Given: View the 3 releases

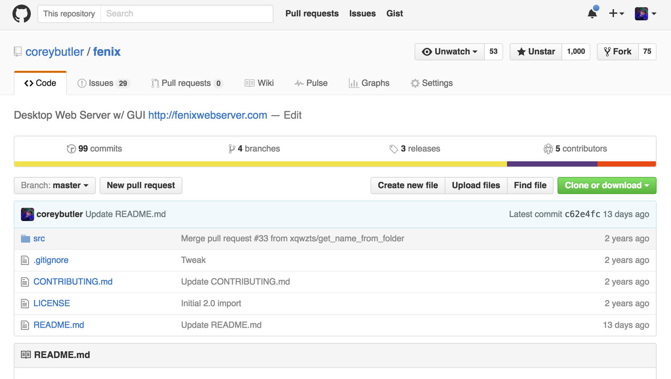Looking at the screenshot, I should (x=415, y=149).
